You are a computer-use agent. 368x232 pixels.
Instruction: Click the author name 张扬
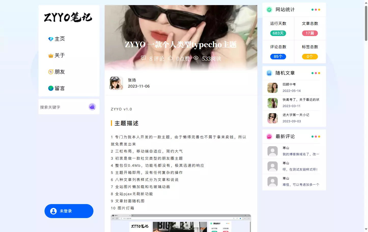coord(132,80)
